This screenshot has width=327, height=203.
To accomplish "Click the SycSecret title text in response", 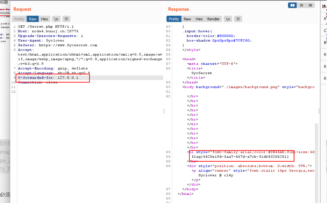I will point(202,73).
